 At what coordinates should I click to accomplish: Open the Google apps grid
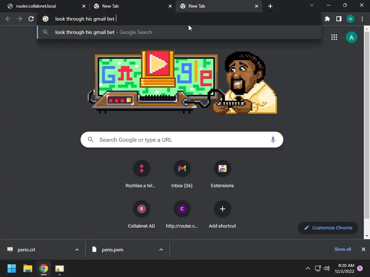334,37
